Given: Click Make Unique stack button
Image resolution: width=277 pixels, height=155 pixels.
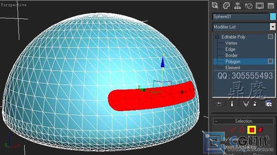Looking at the screenshot, I should tap(246, 104).
